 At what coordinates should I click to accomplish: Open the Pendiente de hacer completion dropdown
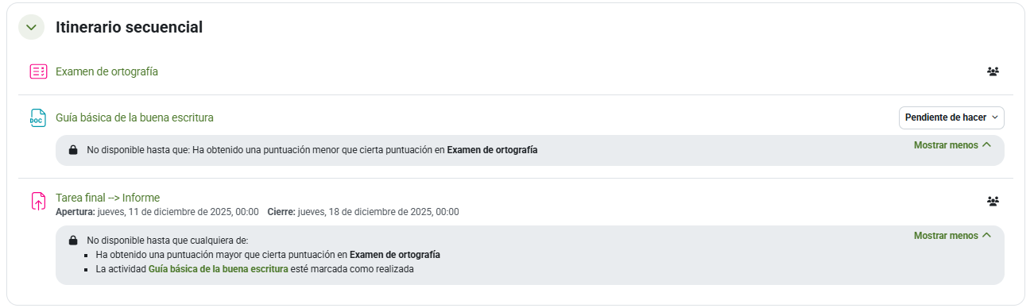coord(951,117)
